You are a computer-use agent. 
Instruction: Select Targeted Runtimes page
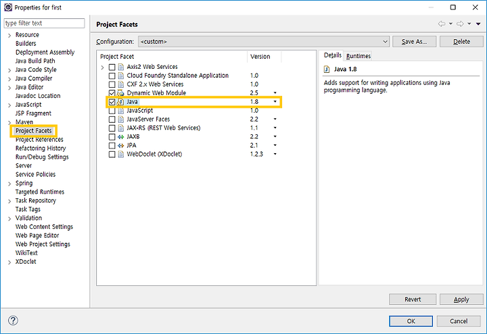click(40, 192)
